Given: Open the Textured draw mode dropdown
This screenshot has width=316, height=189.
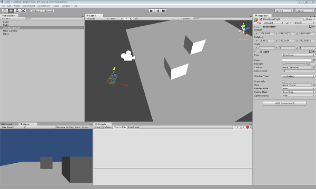Looking at the screenshot, I should point(97,18).
